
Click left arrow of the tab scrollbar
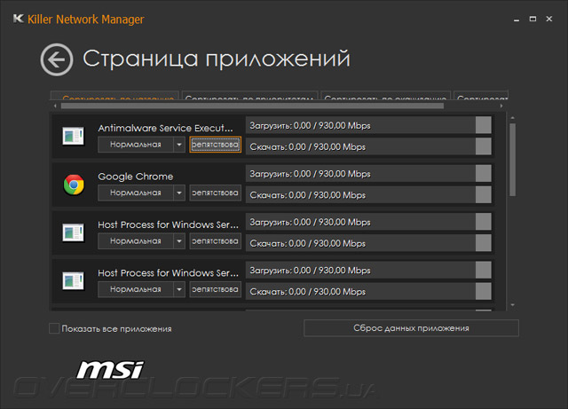(x=55, y=106)
